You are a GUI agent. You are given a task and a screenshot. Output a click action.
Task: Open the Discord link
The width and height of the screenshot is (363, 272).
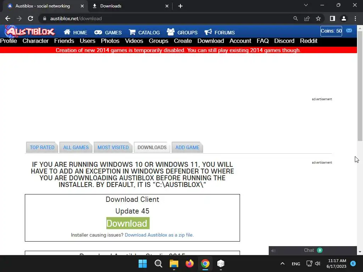[284, 41]
